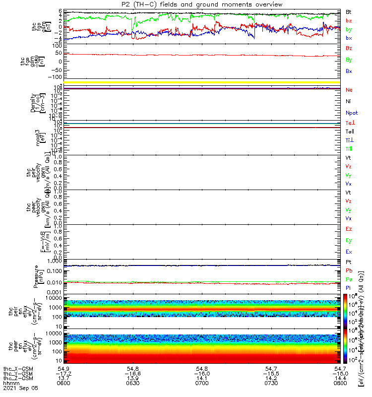Click the peer electron energy flux spectrogram

[x=202, y=346]
